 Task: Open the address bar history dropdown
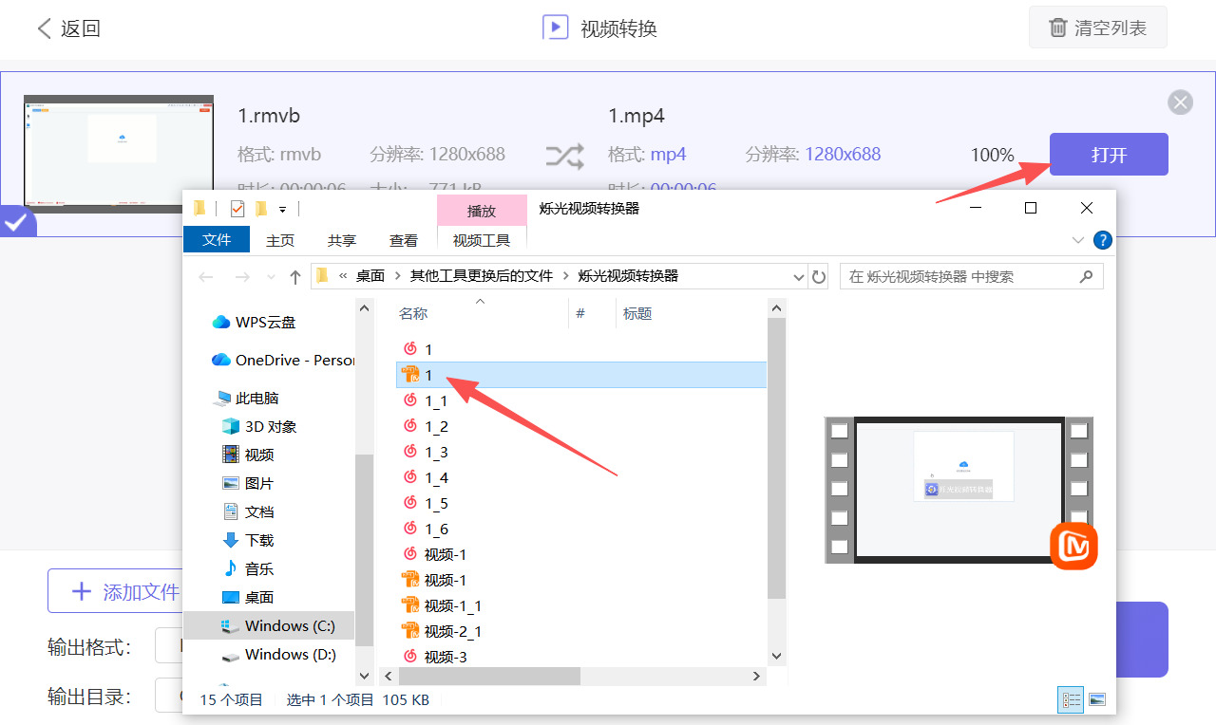[x=798, y=277]
